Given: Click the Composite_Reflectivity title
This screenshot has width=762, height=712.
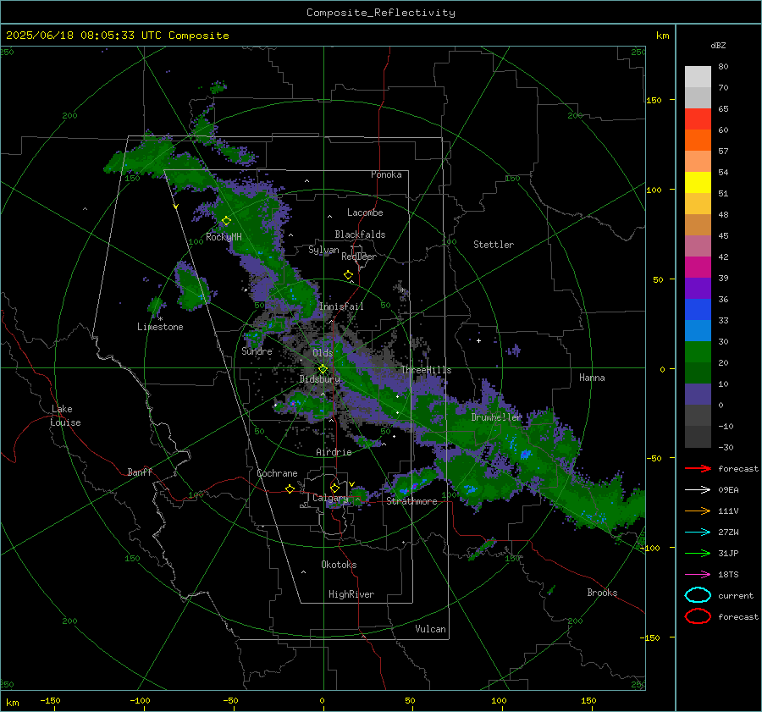Looking at the screenshot, I should pyautogui.click(x=381, y=13).
